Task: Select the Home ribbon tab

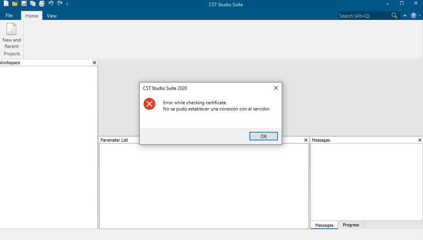Action: coord(32,15)
